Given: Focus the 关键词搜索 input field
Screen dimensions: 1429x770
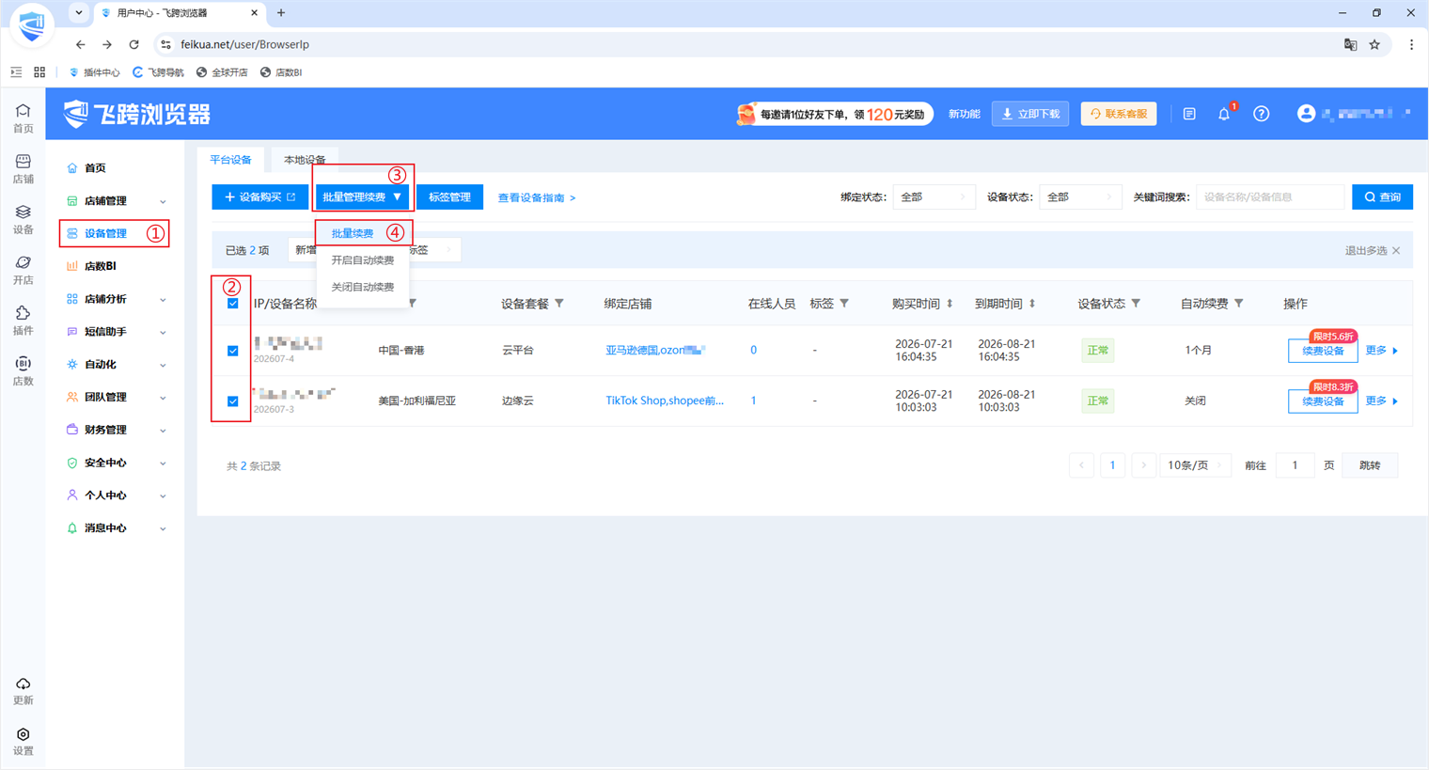Looking at the screenshot, I should (x=1270, y=197).
